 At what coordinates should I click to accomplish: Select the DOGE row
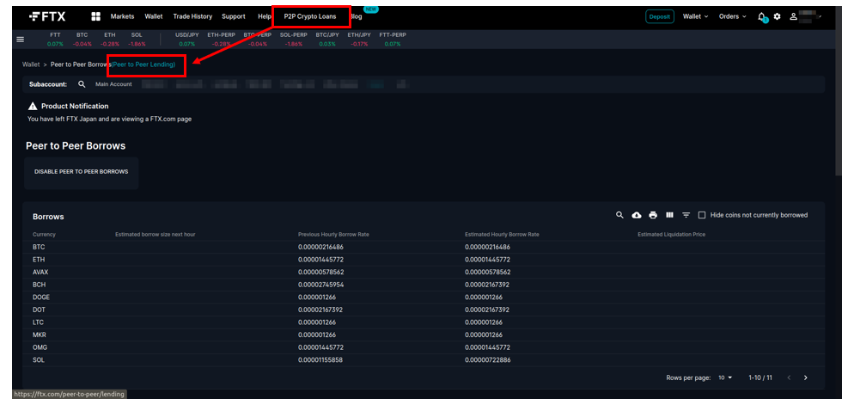click(x=424, y=298)
